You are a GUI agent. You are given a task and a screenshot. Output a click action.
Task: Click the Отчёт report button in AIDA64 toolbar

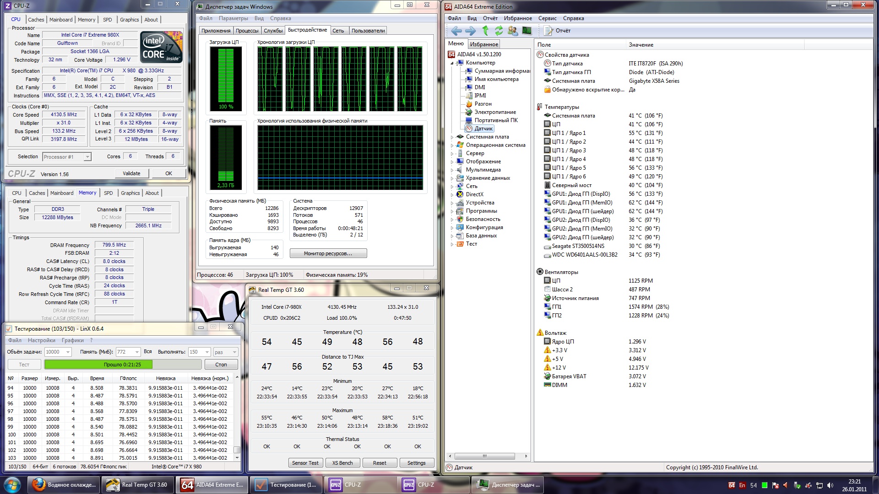[558, 31]
